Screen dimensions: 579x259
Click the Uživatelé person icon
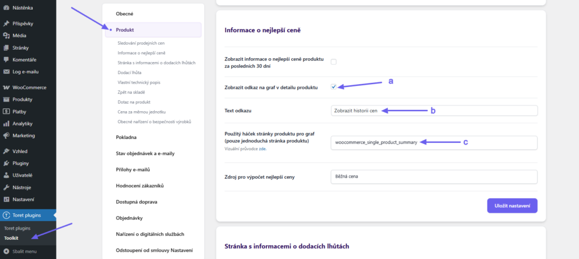pos(6,175)
